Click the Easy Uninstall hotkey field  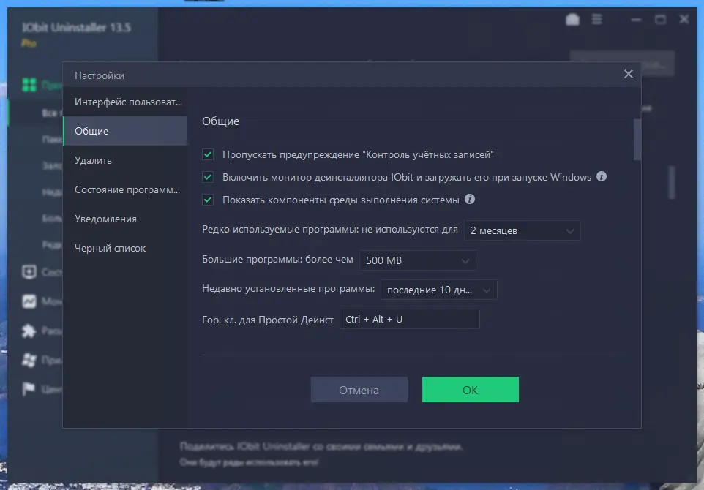coord(409,318)
